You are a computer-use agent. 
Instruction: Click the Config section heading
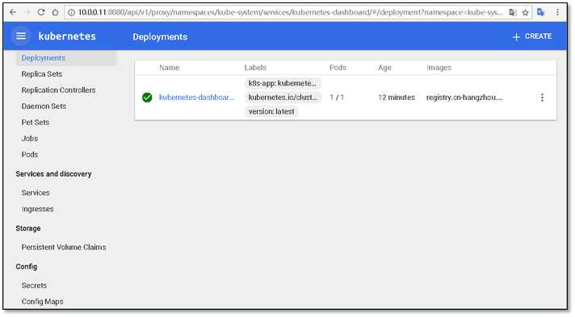pos(27,266)
